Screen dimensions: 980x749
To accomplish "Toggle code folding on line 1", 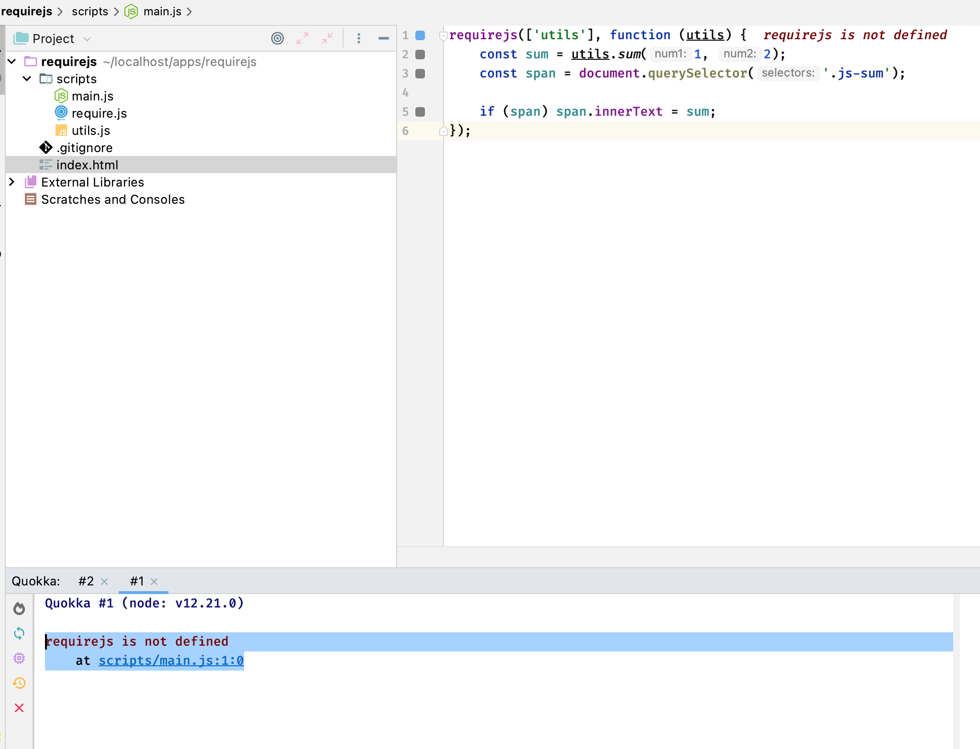I will [x=443, y=34].
